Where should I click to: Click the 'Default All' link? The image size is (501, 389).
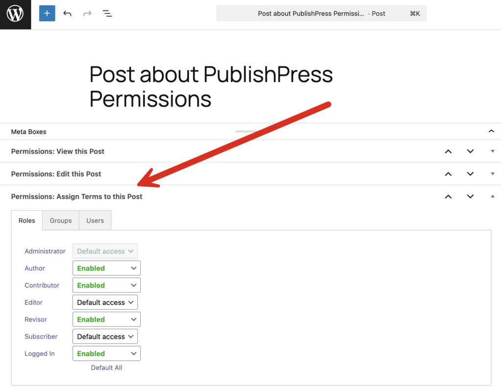(x=107, y=368)
